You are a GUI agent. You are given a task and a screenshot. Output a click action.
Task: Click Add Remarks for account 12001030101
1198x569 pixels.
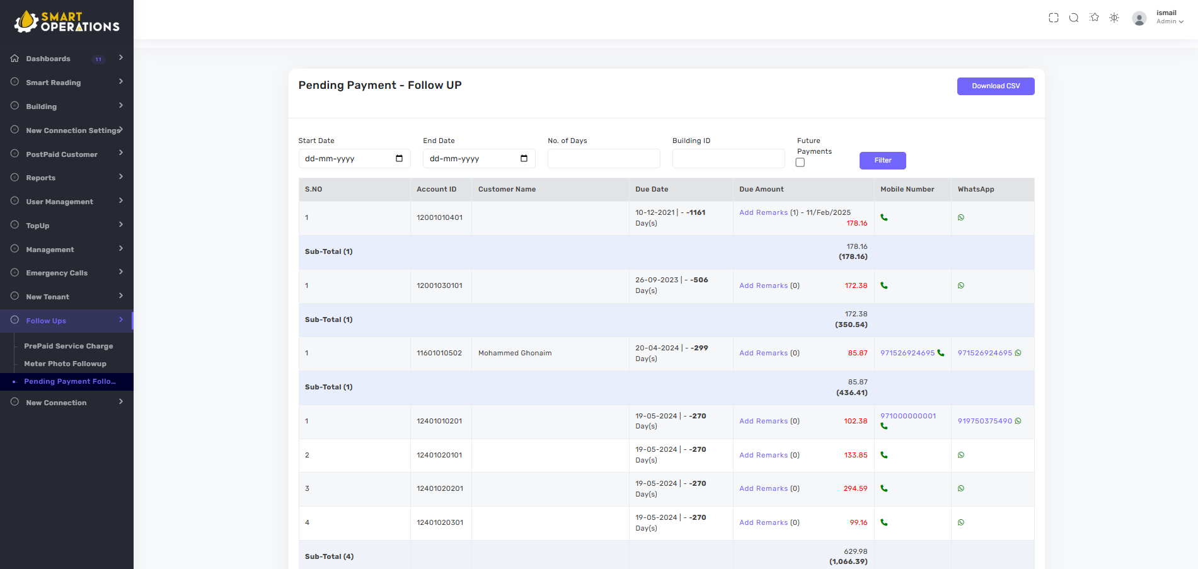coord(763,285)
